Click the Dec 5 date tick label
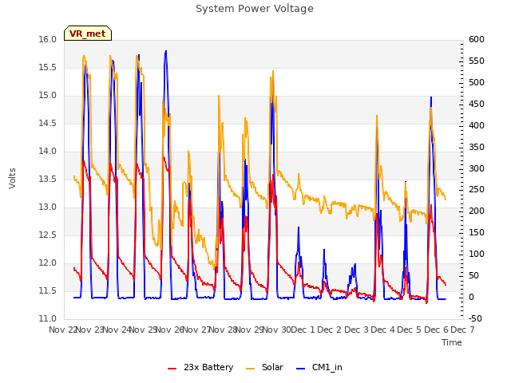 (x=410, y=330)
